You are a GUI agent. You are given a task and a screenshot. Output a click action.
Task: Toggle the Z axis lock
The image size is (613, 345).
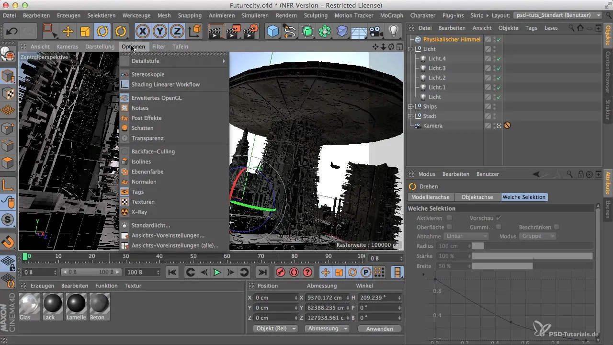coord(177,32)
